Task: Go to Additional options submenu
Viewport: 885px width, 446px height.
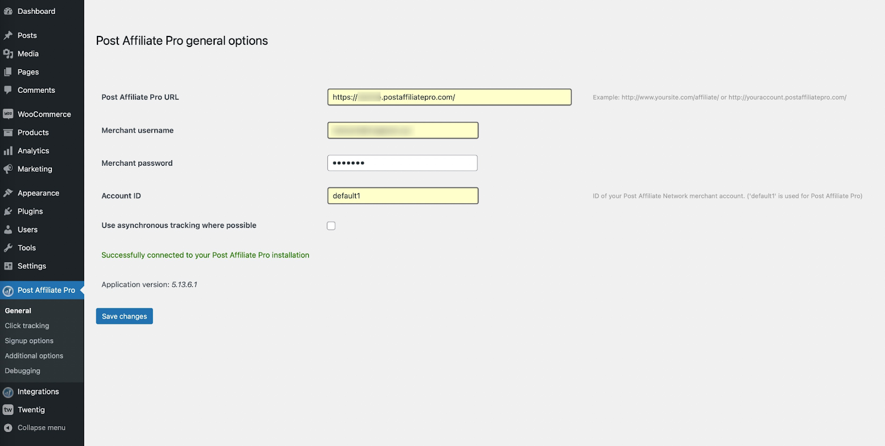Action: pyautogui.click(x=34, y=356)
